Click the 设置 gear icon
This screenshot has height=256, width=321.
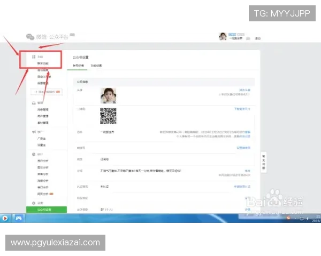34,203
